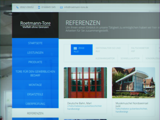Filter by Sonderlösung category
This screenshot has width=160, height=120.
tap(153, 58)
